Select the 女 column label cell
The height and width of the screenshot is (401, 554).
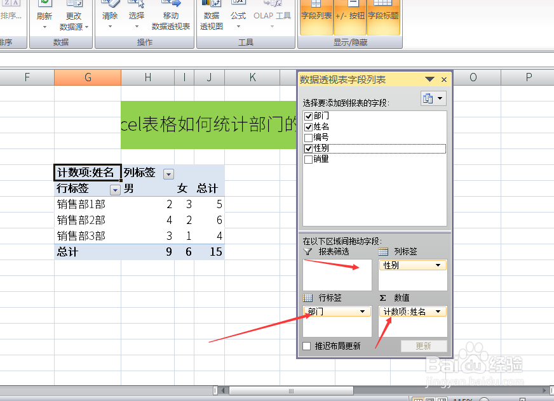[184, 188]
